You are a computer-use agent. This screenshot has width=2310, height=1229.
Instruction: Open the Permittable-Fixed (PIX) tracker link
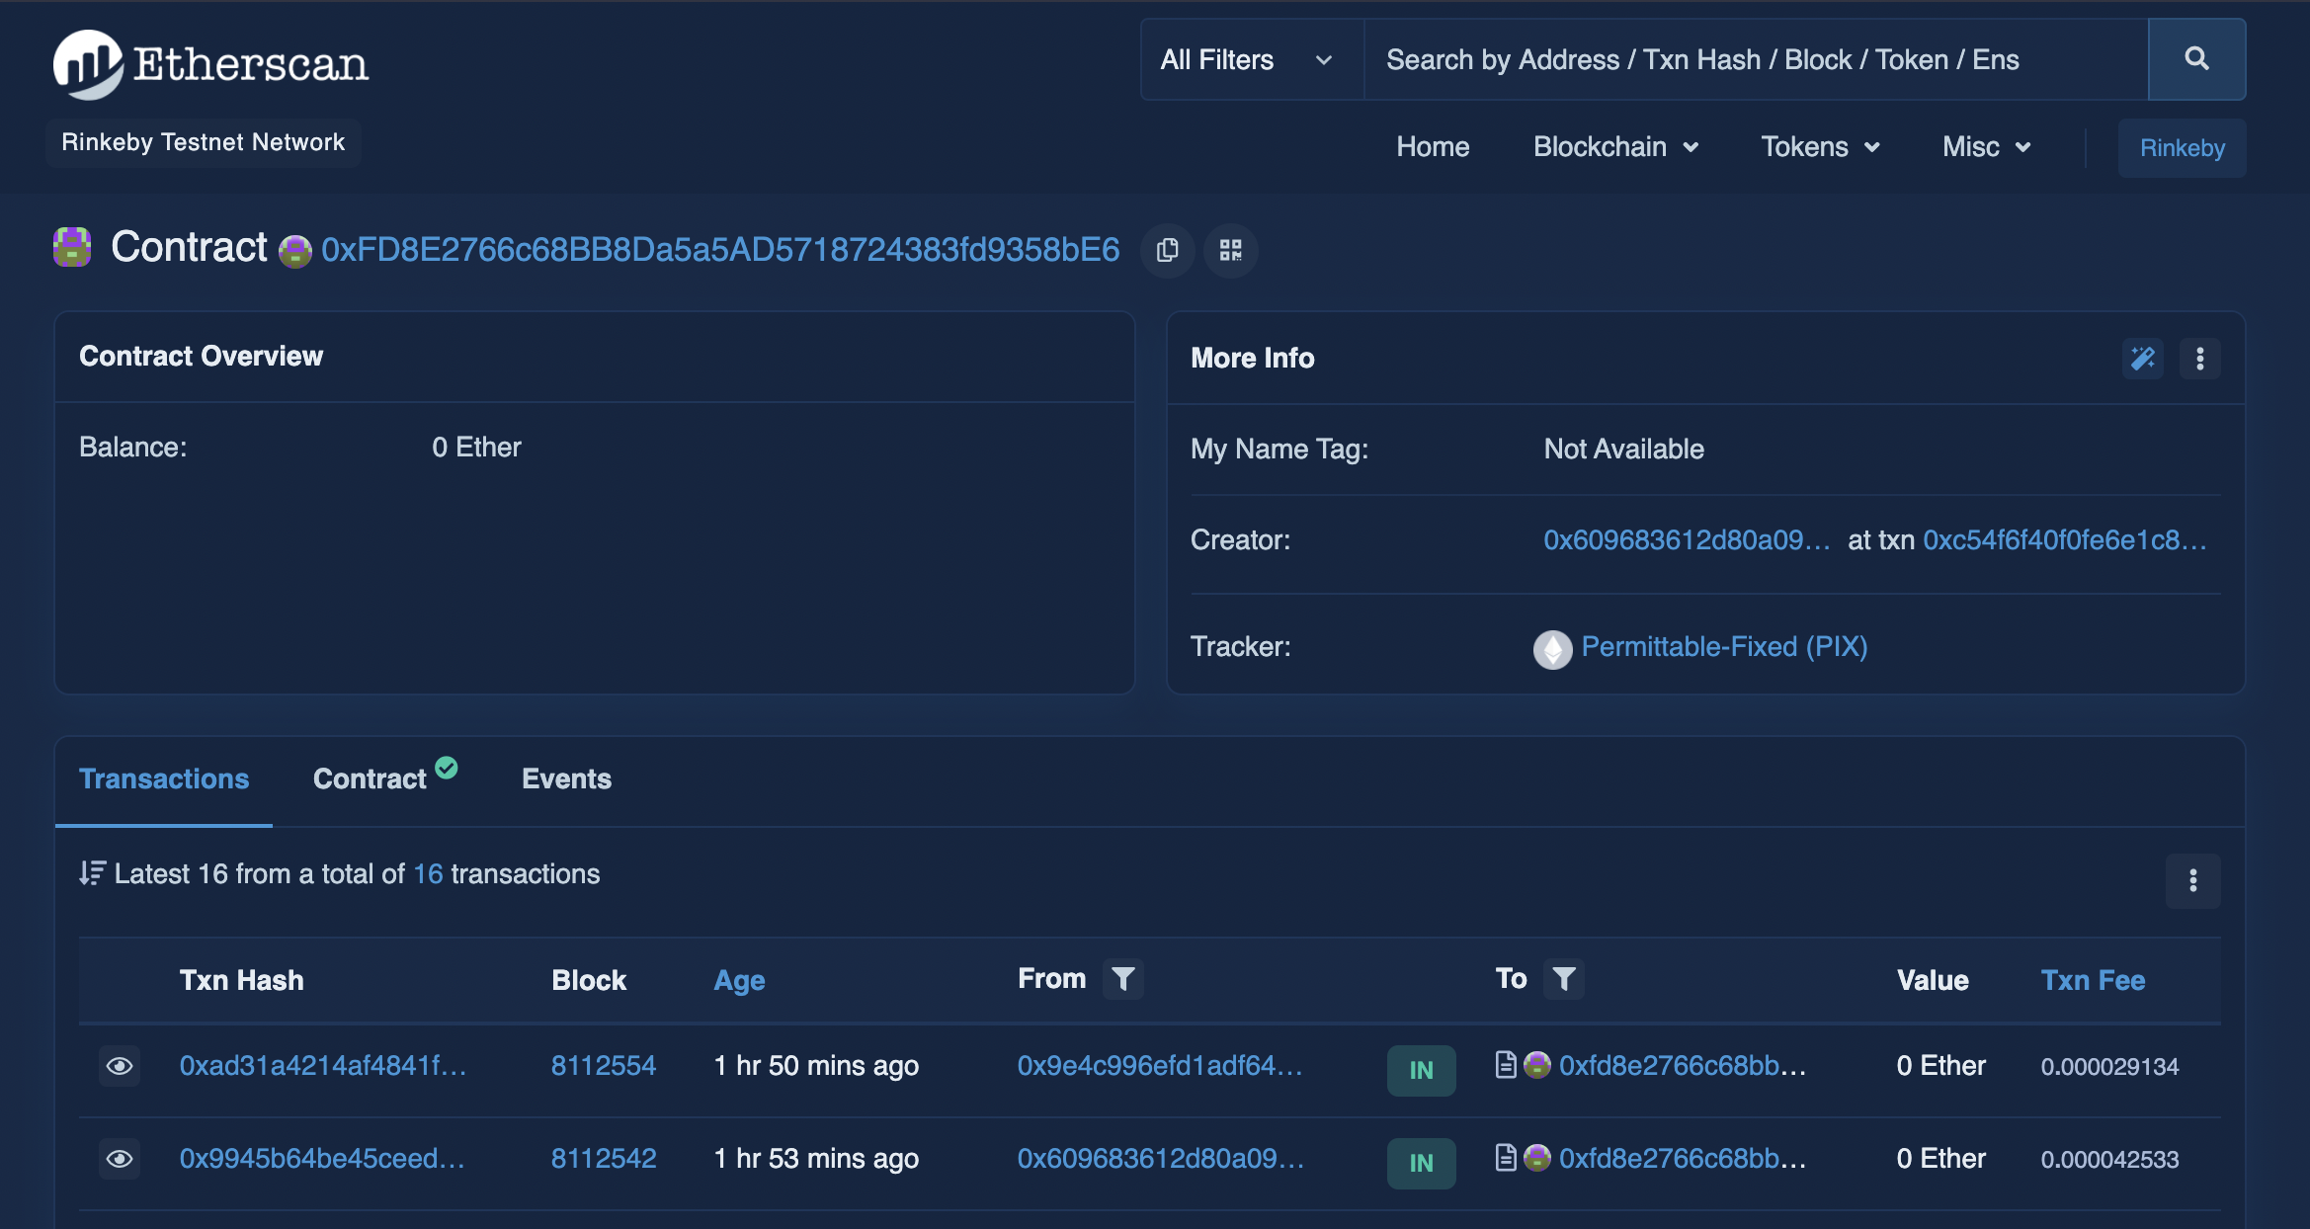1723,647
